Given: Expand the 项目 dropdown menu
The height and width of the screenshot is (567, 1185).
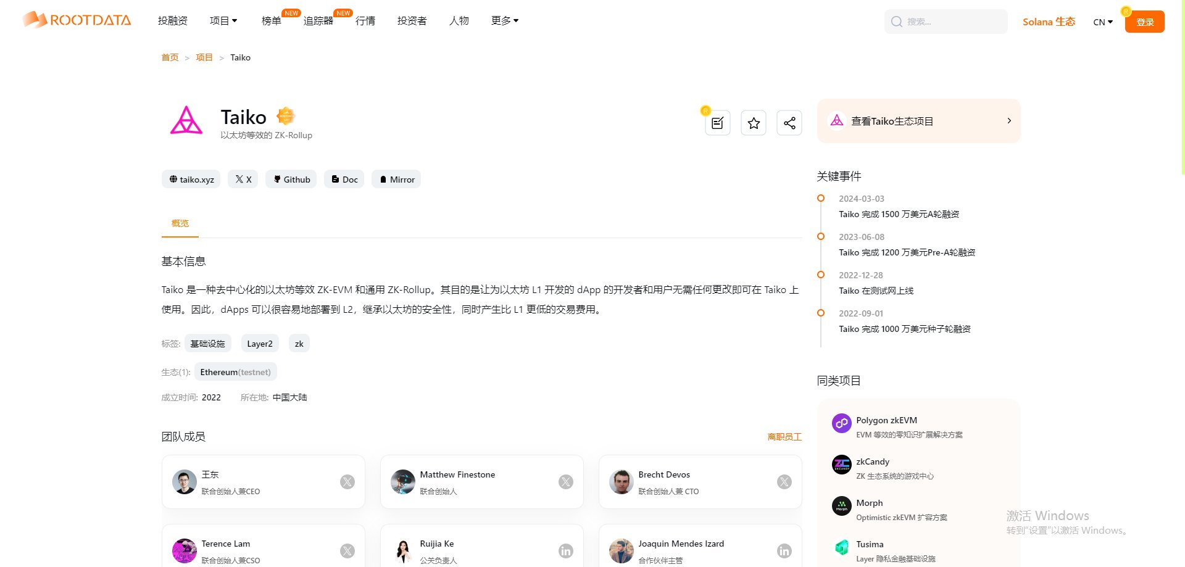Looking at the screenshot, I should point(223,21).
